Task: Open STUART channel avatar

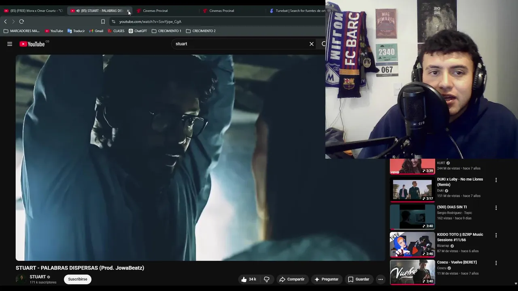Action: point(21,279)
